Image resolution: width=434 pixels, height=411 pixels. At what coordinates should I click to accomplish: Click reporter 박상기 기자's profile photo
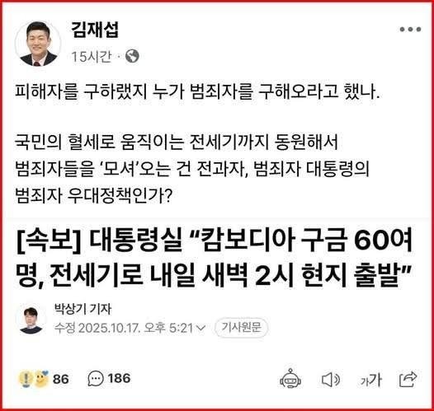31,320
